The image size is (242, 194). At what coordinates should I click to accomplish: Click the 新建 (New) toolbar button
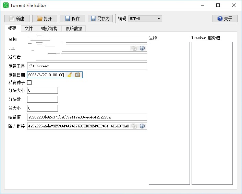click(17, 19)
